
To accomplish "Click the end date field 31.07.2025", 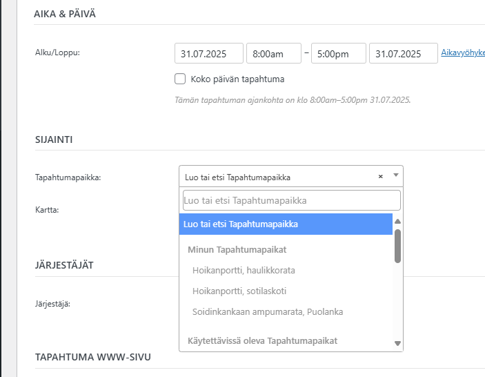I will [x=403, y=54].
